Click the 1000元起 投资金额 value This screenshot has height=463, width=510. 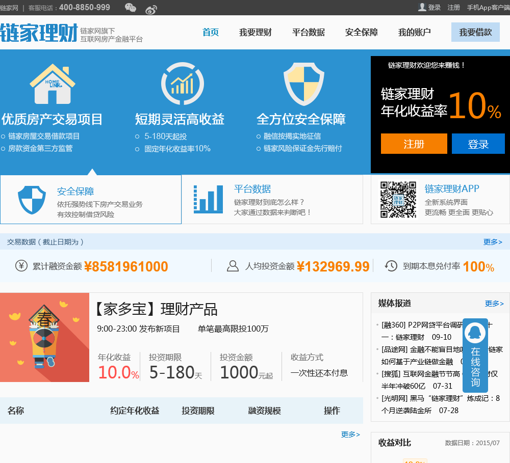point(246,372)
